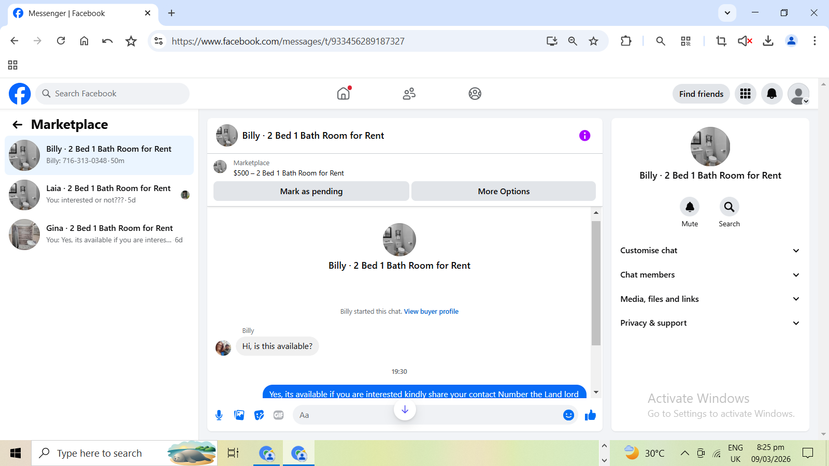Open the tab search dropdown

[x=727, y=13]
